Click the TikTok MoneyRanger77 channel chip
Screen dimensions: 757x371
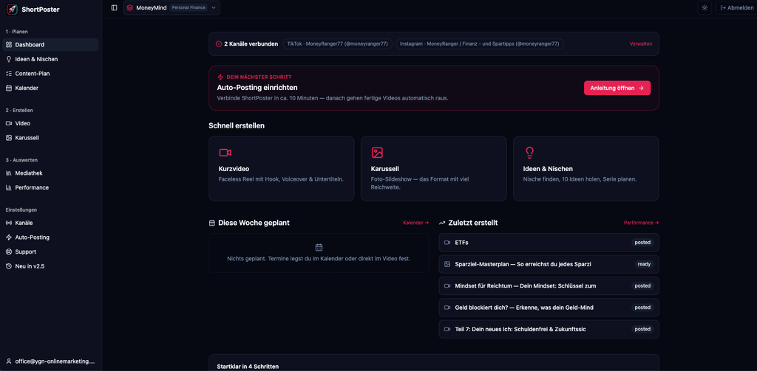[337, 44]
